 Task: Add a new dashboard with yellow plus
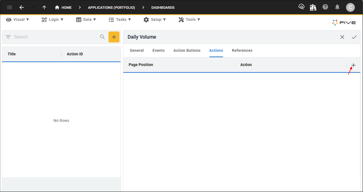[x=114, y=37]
